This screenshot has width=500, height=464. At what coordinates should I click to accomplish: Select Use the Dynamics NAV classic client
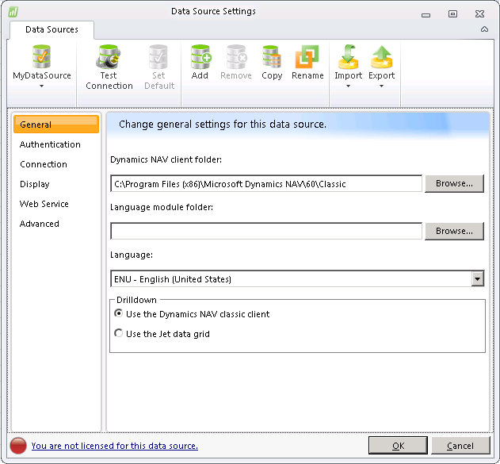click(x=119, y=314)
